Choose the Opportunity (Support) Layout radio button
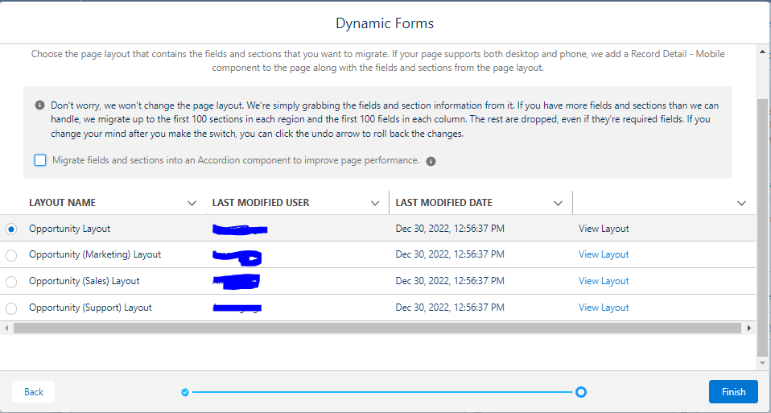 pyautogui.click(x=11, y=308)
